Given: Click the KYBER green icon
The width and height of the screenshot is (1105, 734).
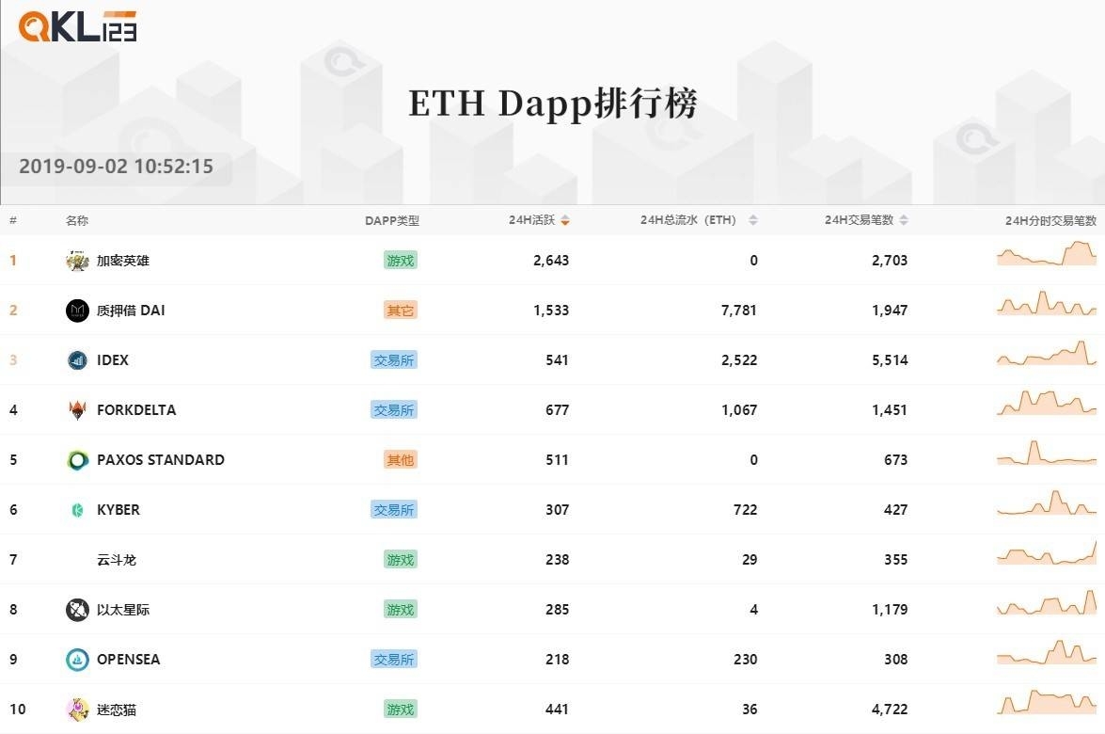Looking at the screenshot, I should pos(77,510).
